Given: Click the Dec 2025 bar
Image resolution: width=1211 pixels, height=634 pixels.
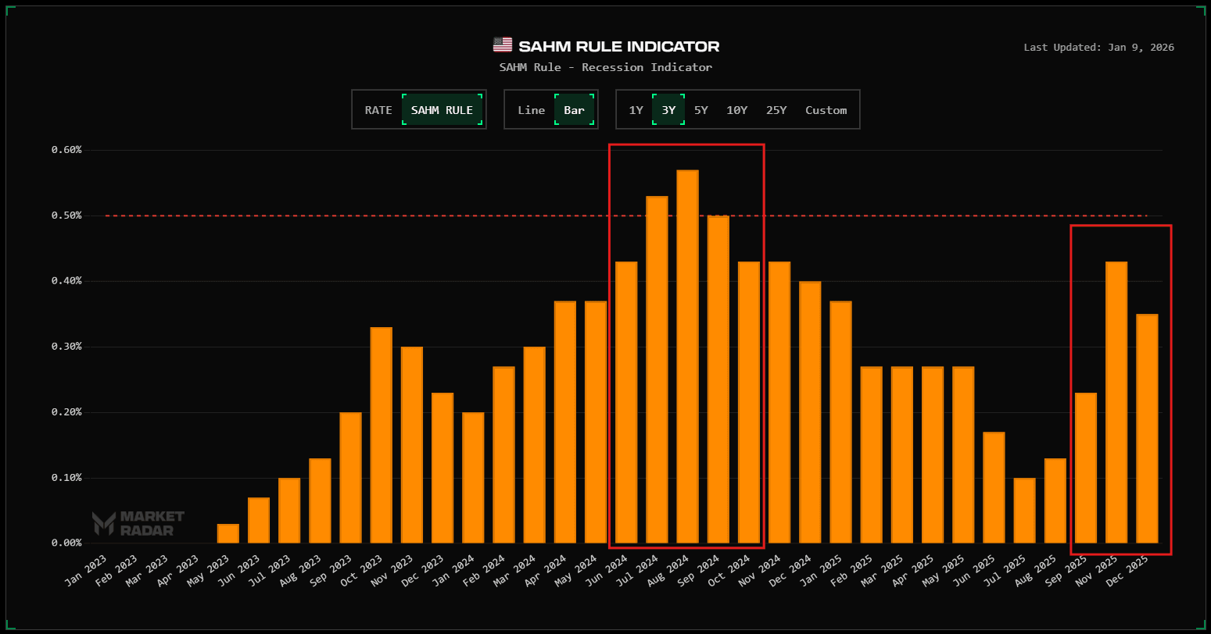Looking at the screenshot, I should click(x=1146, y=429).
